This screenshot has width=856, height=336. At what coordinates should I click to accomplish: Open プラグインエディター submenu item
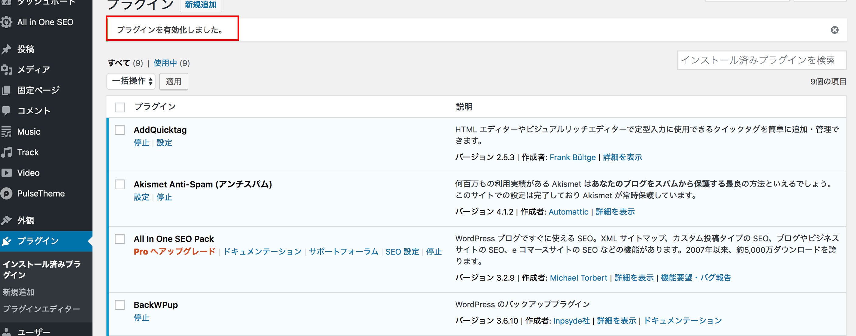tap(41, 309)
